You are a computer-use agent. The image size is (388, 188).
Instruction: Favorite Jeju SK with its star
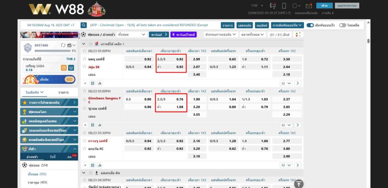point(84,67)
